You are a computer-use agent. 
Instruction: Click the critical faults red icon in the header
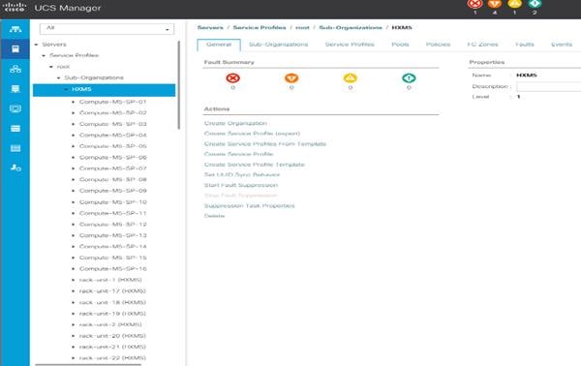[475, 4]
